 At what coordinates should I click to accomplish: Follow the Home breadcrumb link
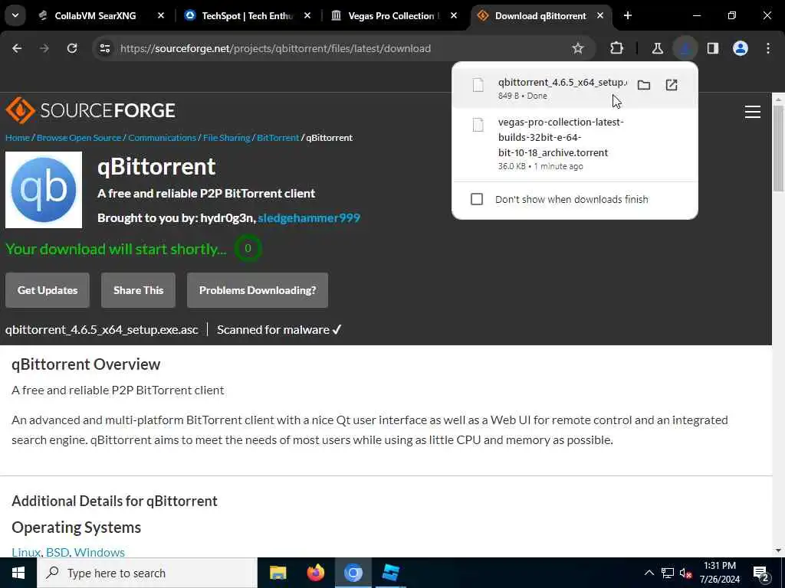point(18,138)
